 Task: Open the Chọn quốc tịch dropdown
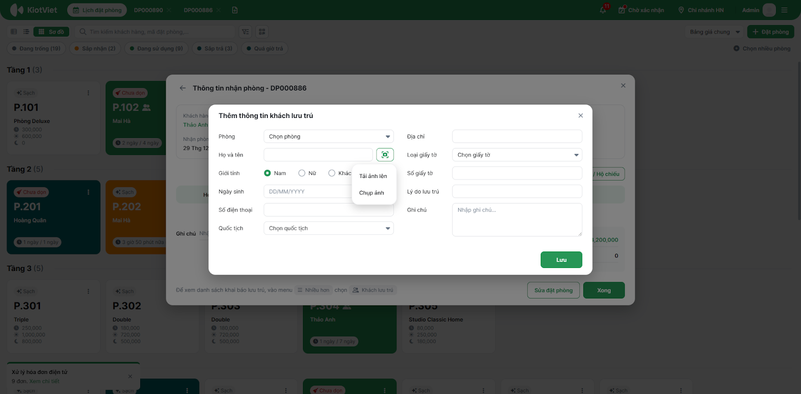click(328, 228)
